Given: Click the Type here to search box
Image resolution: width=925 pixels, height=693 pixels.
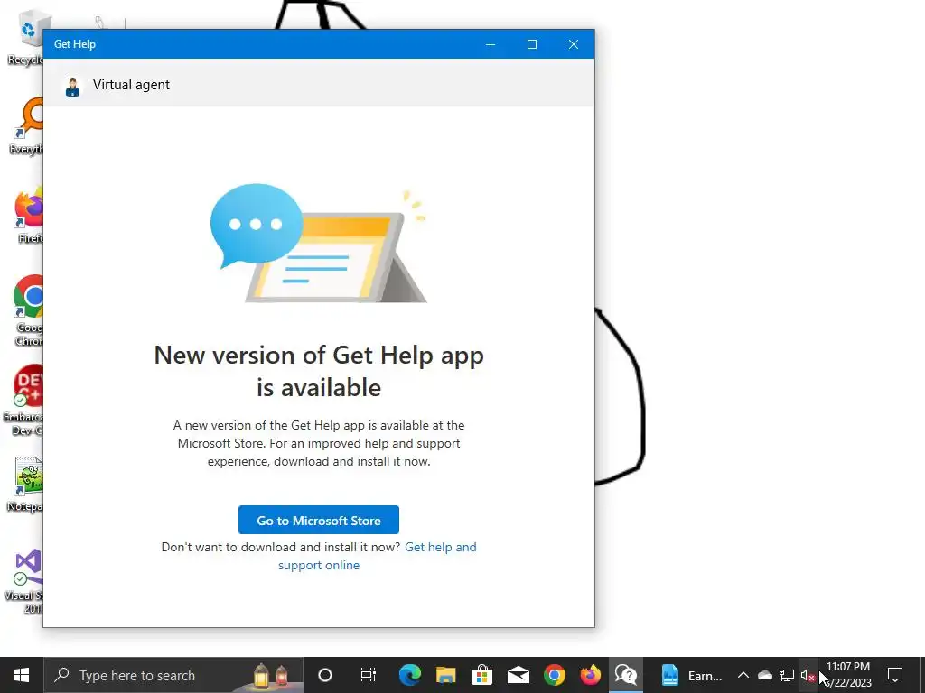Looking at the screenshot, I should [x=173, y=675].
